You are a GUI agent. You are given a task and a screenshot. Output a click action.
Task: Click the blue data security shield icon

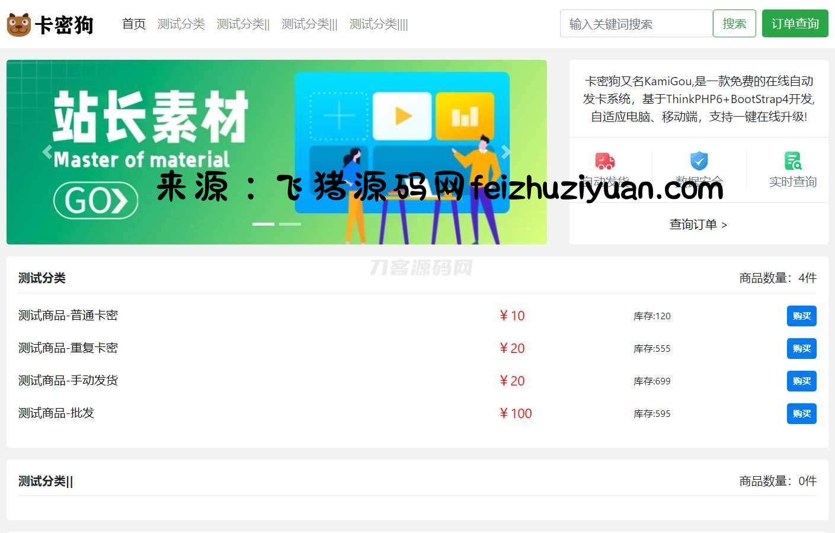point(699,161)
